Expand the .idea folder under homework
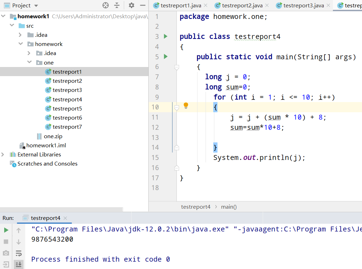This screenshot has width=362, height=269. 29,53
